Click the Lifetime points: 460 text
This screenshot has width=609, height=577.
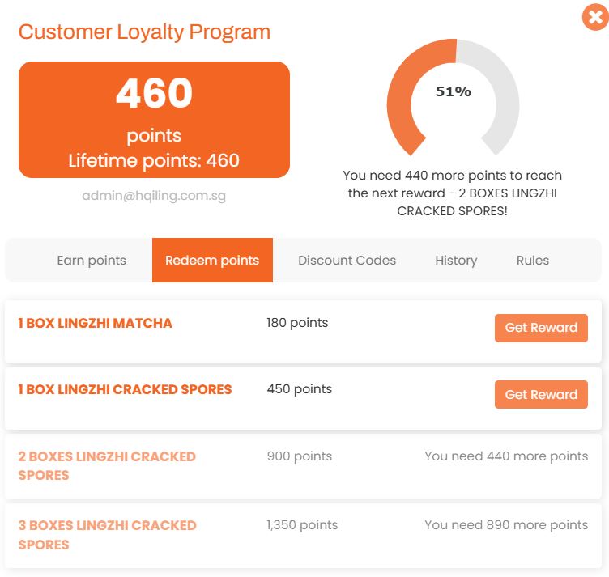154,160
